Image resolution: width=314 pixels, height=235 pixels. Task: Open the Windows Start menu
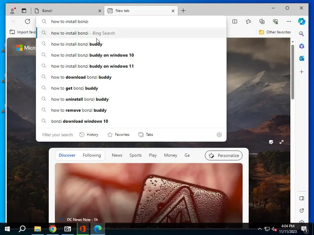[x=7, y=229]
